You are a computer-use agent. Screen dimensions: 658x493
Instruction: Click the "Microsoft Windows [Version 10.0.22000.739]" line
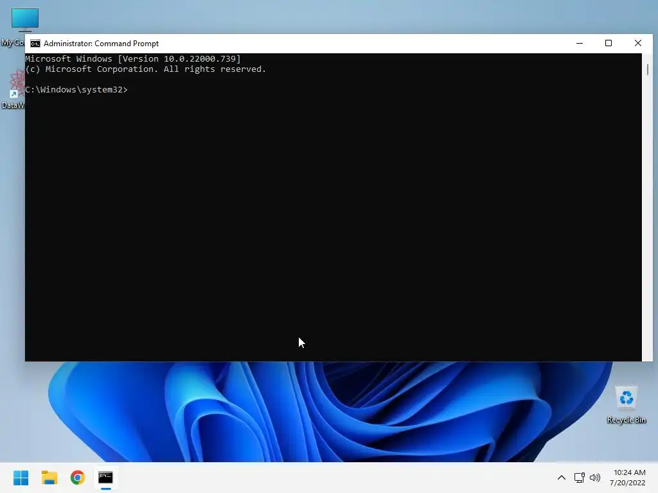point(133,58)
